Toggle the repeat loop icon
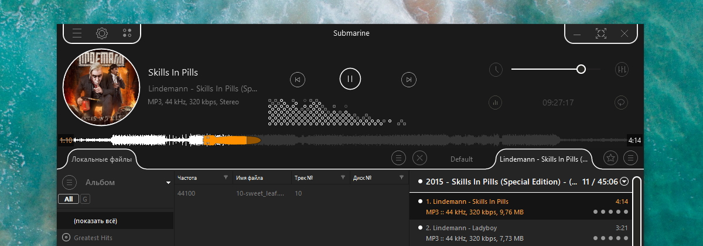Viewport: 703px width, 246px height. [622, 102]
